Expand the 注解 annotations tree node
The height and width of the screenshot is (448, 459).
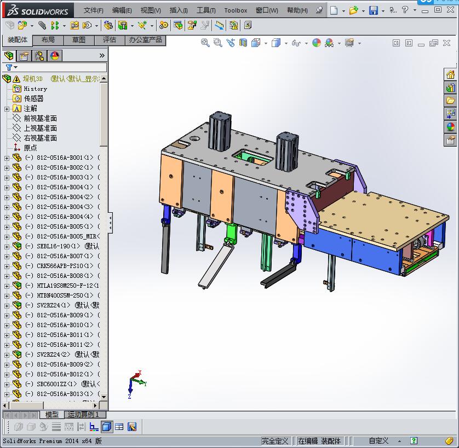(x=7, y=109)
